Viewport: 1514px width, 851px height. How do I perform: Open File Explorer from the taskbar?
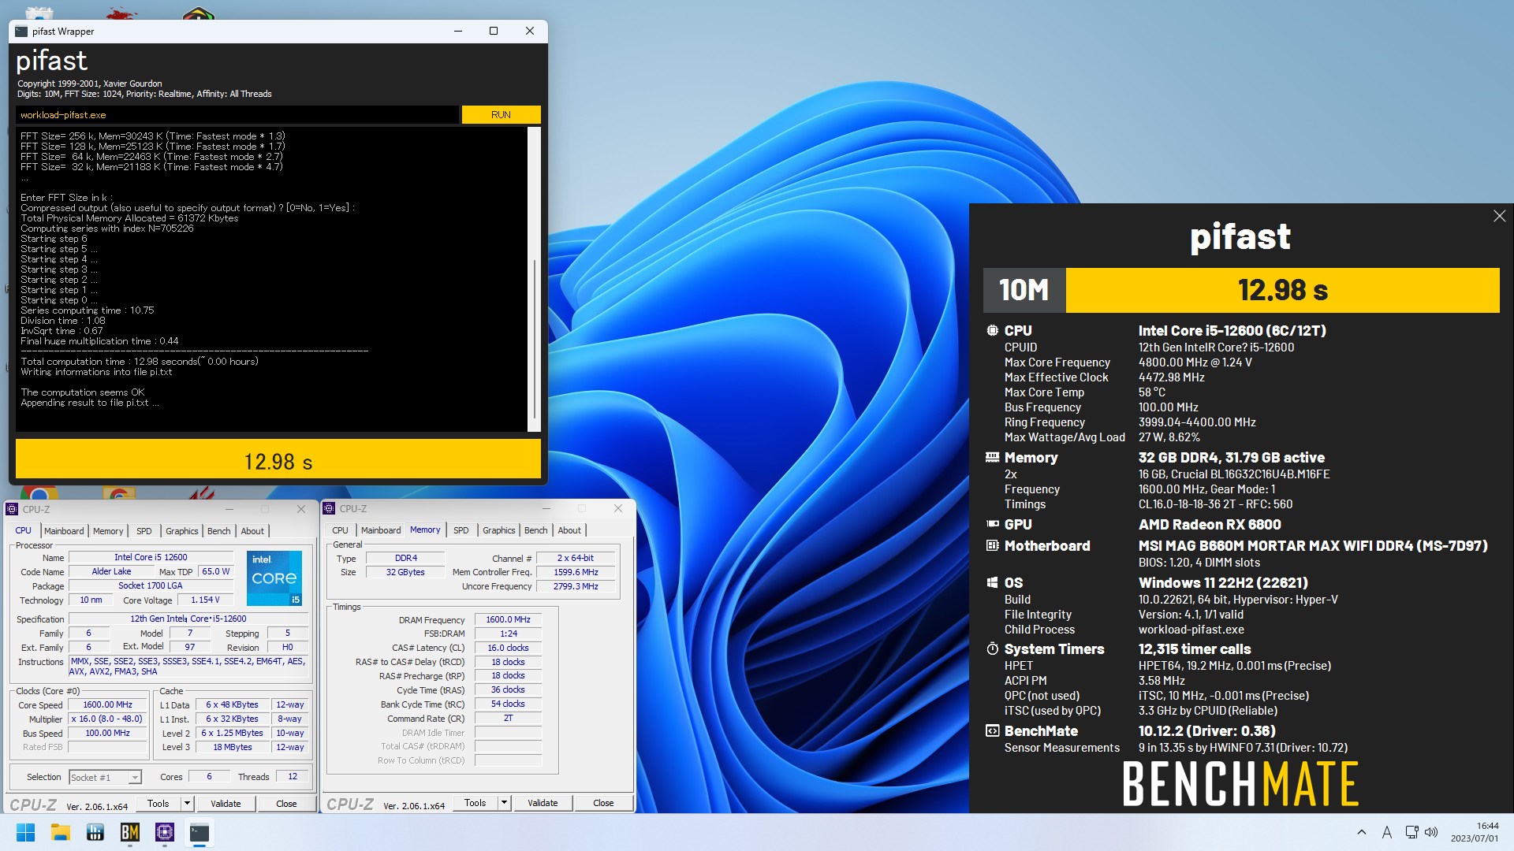[x=61, y=832]
